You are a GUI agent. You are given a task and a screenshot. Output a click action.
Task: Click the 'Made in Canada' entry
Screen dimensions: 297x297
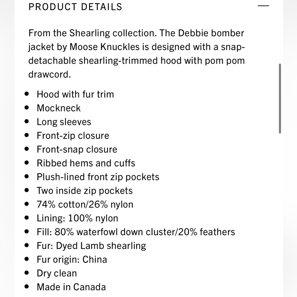click(71, 287)
